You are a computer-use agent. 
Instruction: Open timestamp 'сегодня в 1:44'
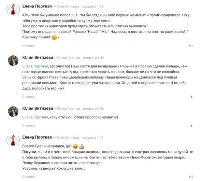pyautogui.click(x=93, y=138)
